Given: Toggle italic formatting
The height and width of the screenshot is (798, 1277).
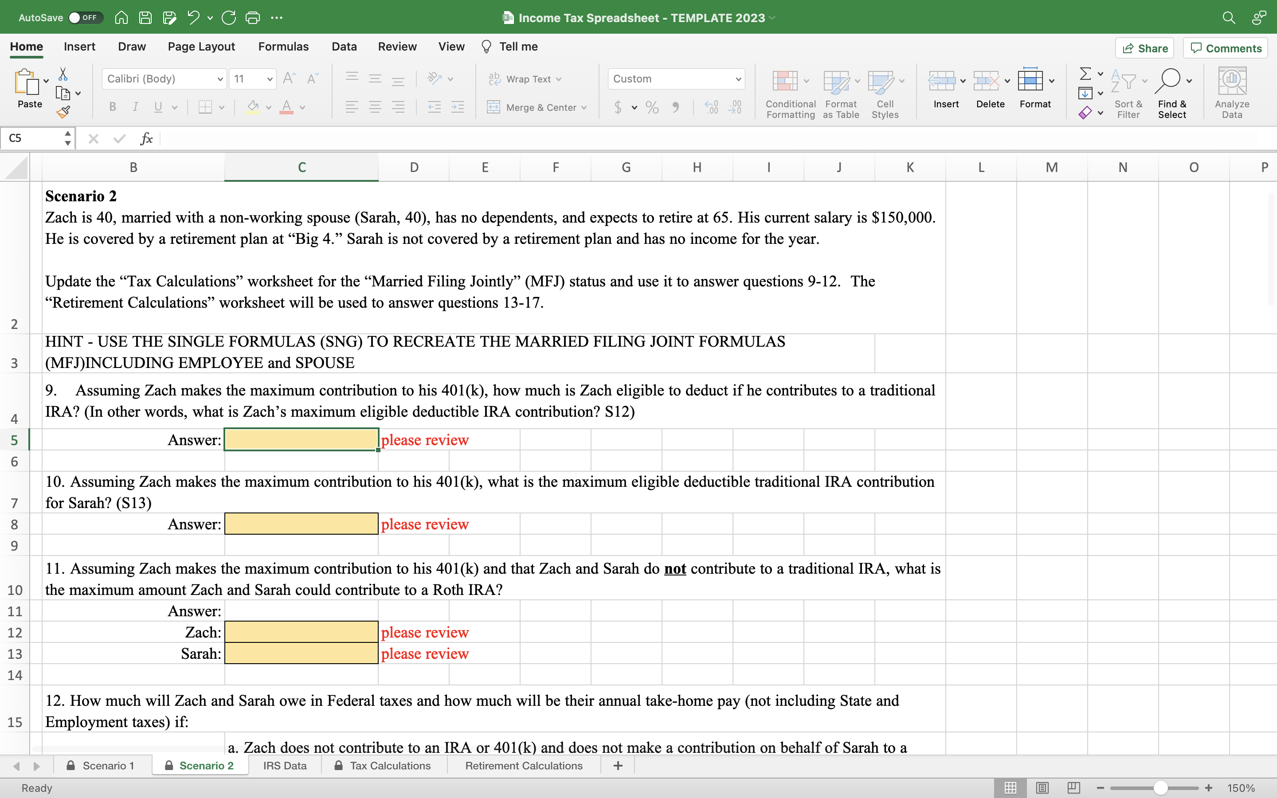Looking at the screenshot, I should click(x=135, y=107).
